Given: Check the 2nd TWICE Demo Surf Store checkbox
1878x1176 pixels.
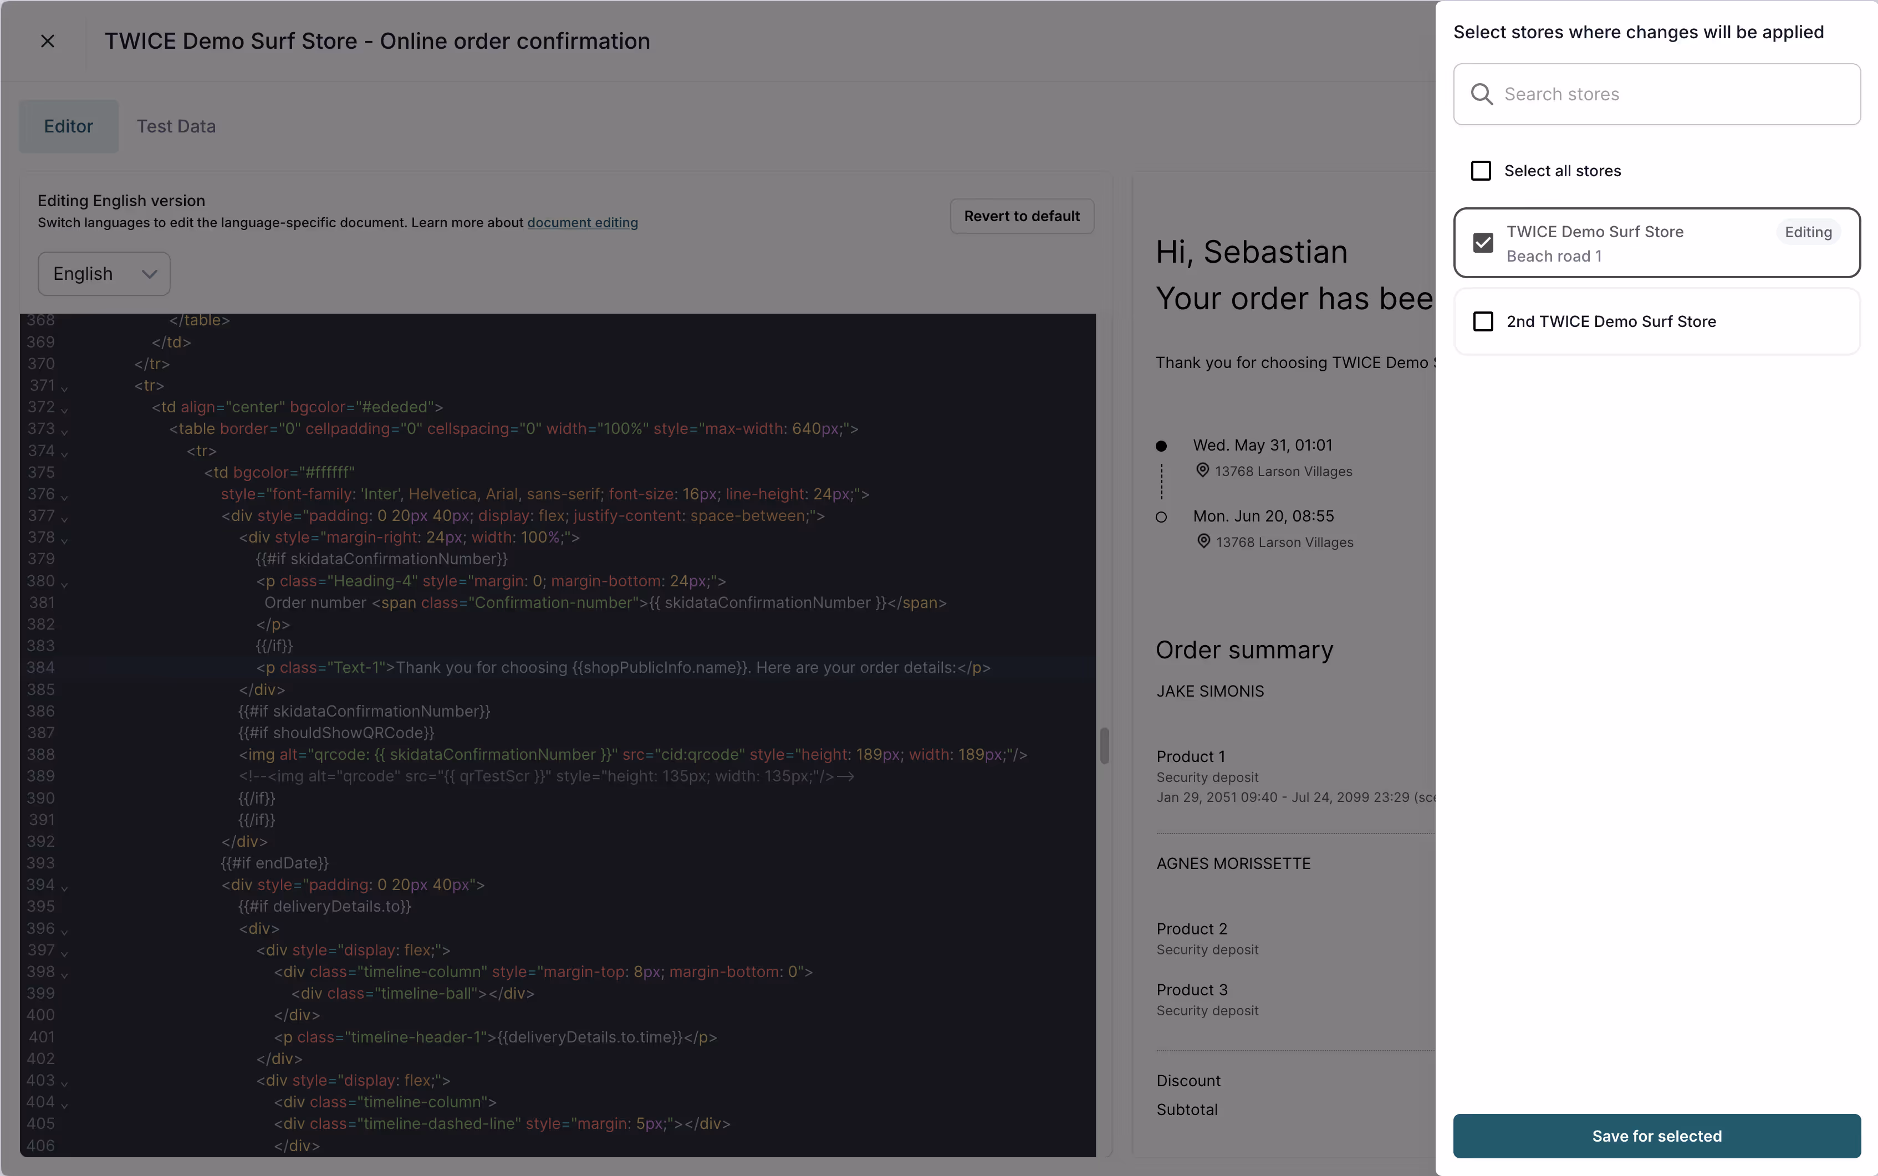Looking at the screenshot, I should (x=1483, y=321).
